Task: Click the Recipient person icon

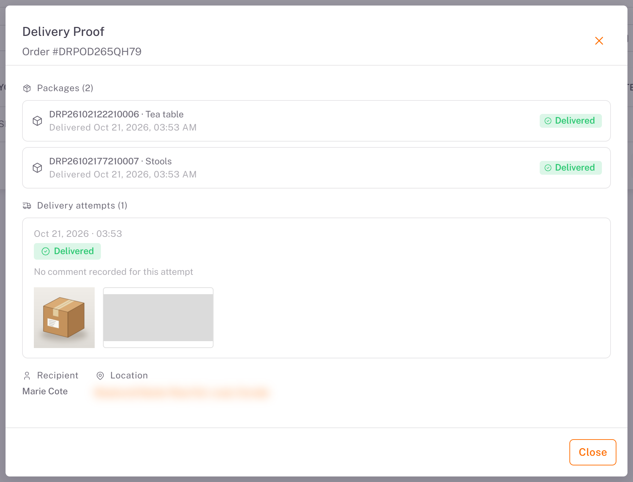Action: click(27, 375)
